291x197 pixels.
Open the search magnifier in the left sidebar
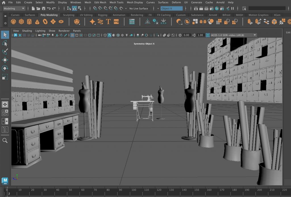point(5,141)
